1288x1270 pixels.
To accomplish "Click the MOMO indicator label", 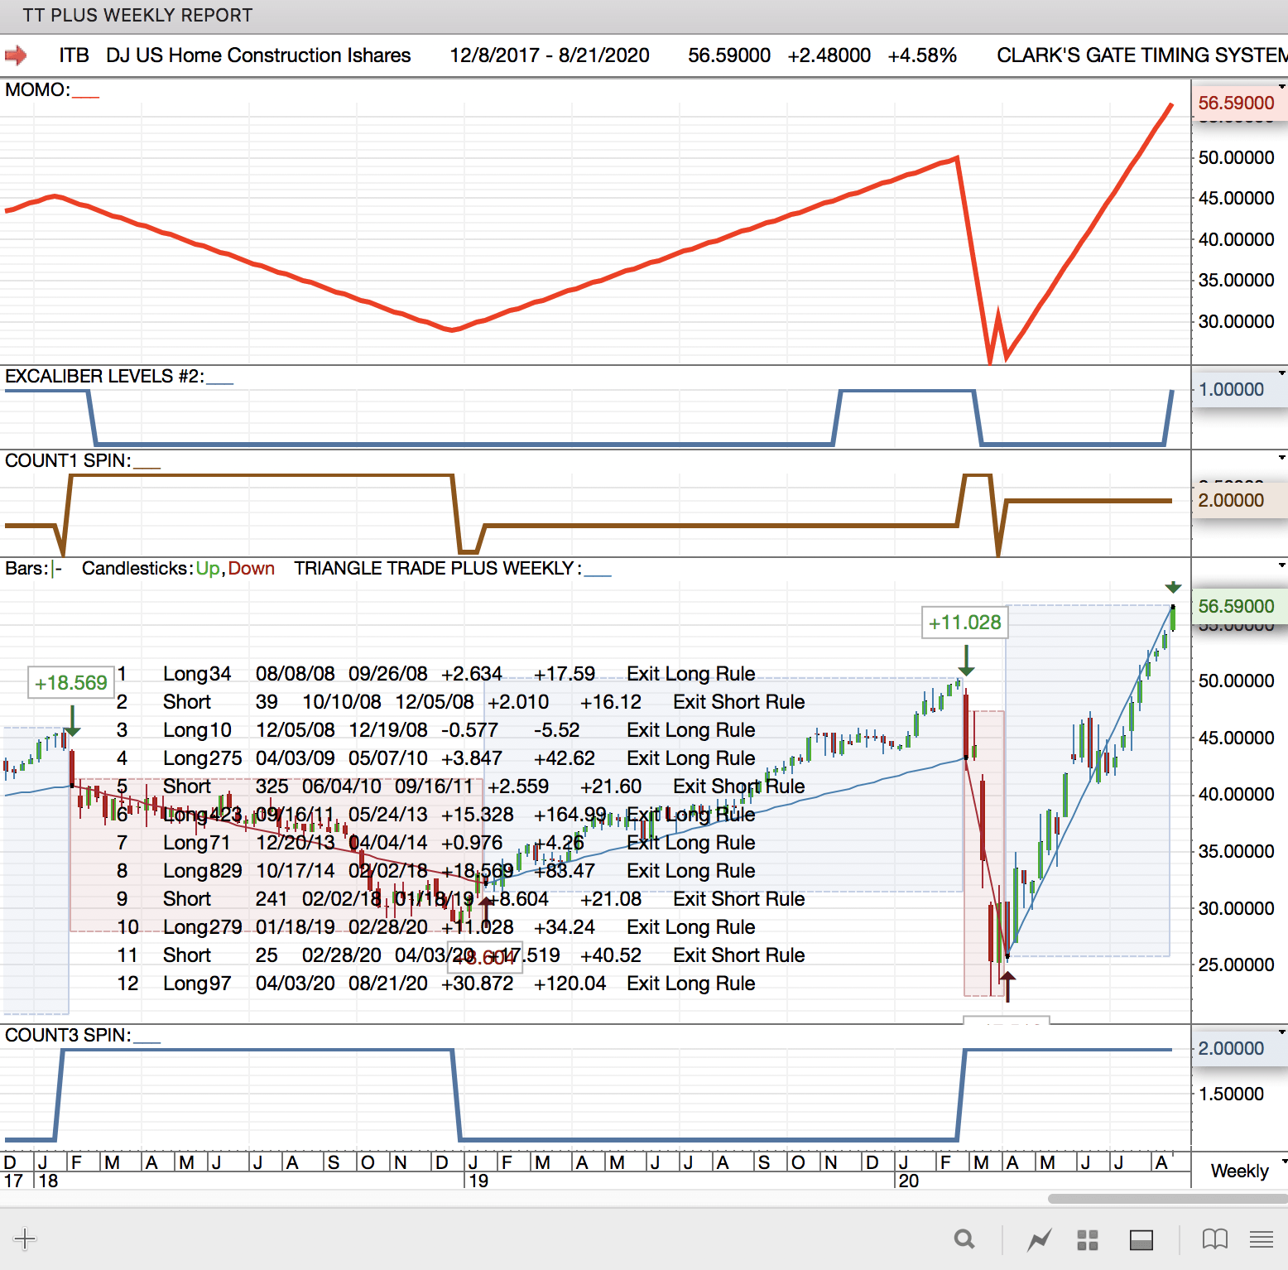I will coord(37,89).
